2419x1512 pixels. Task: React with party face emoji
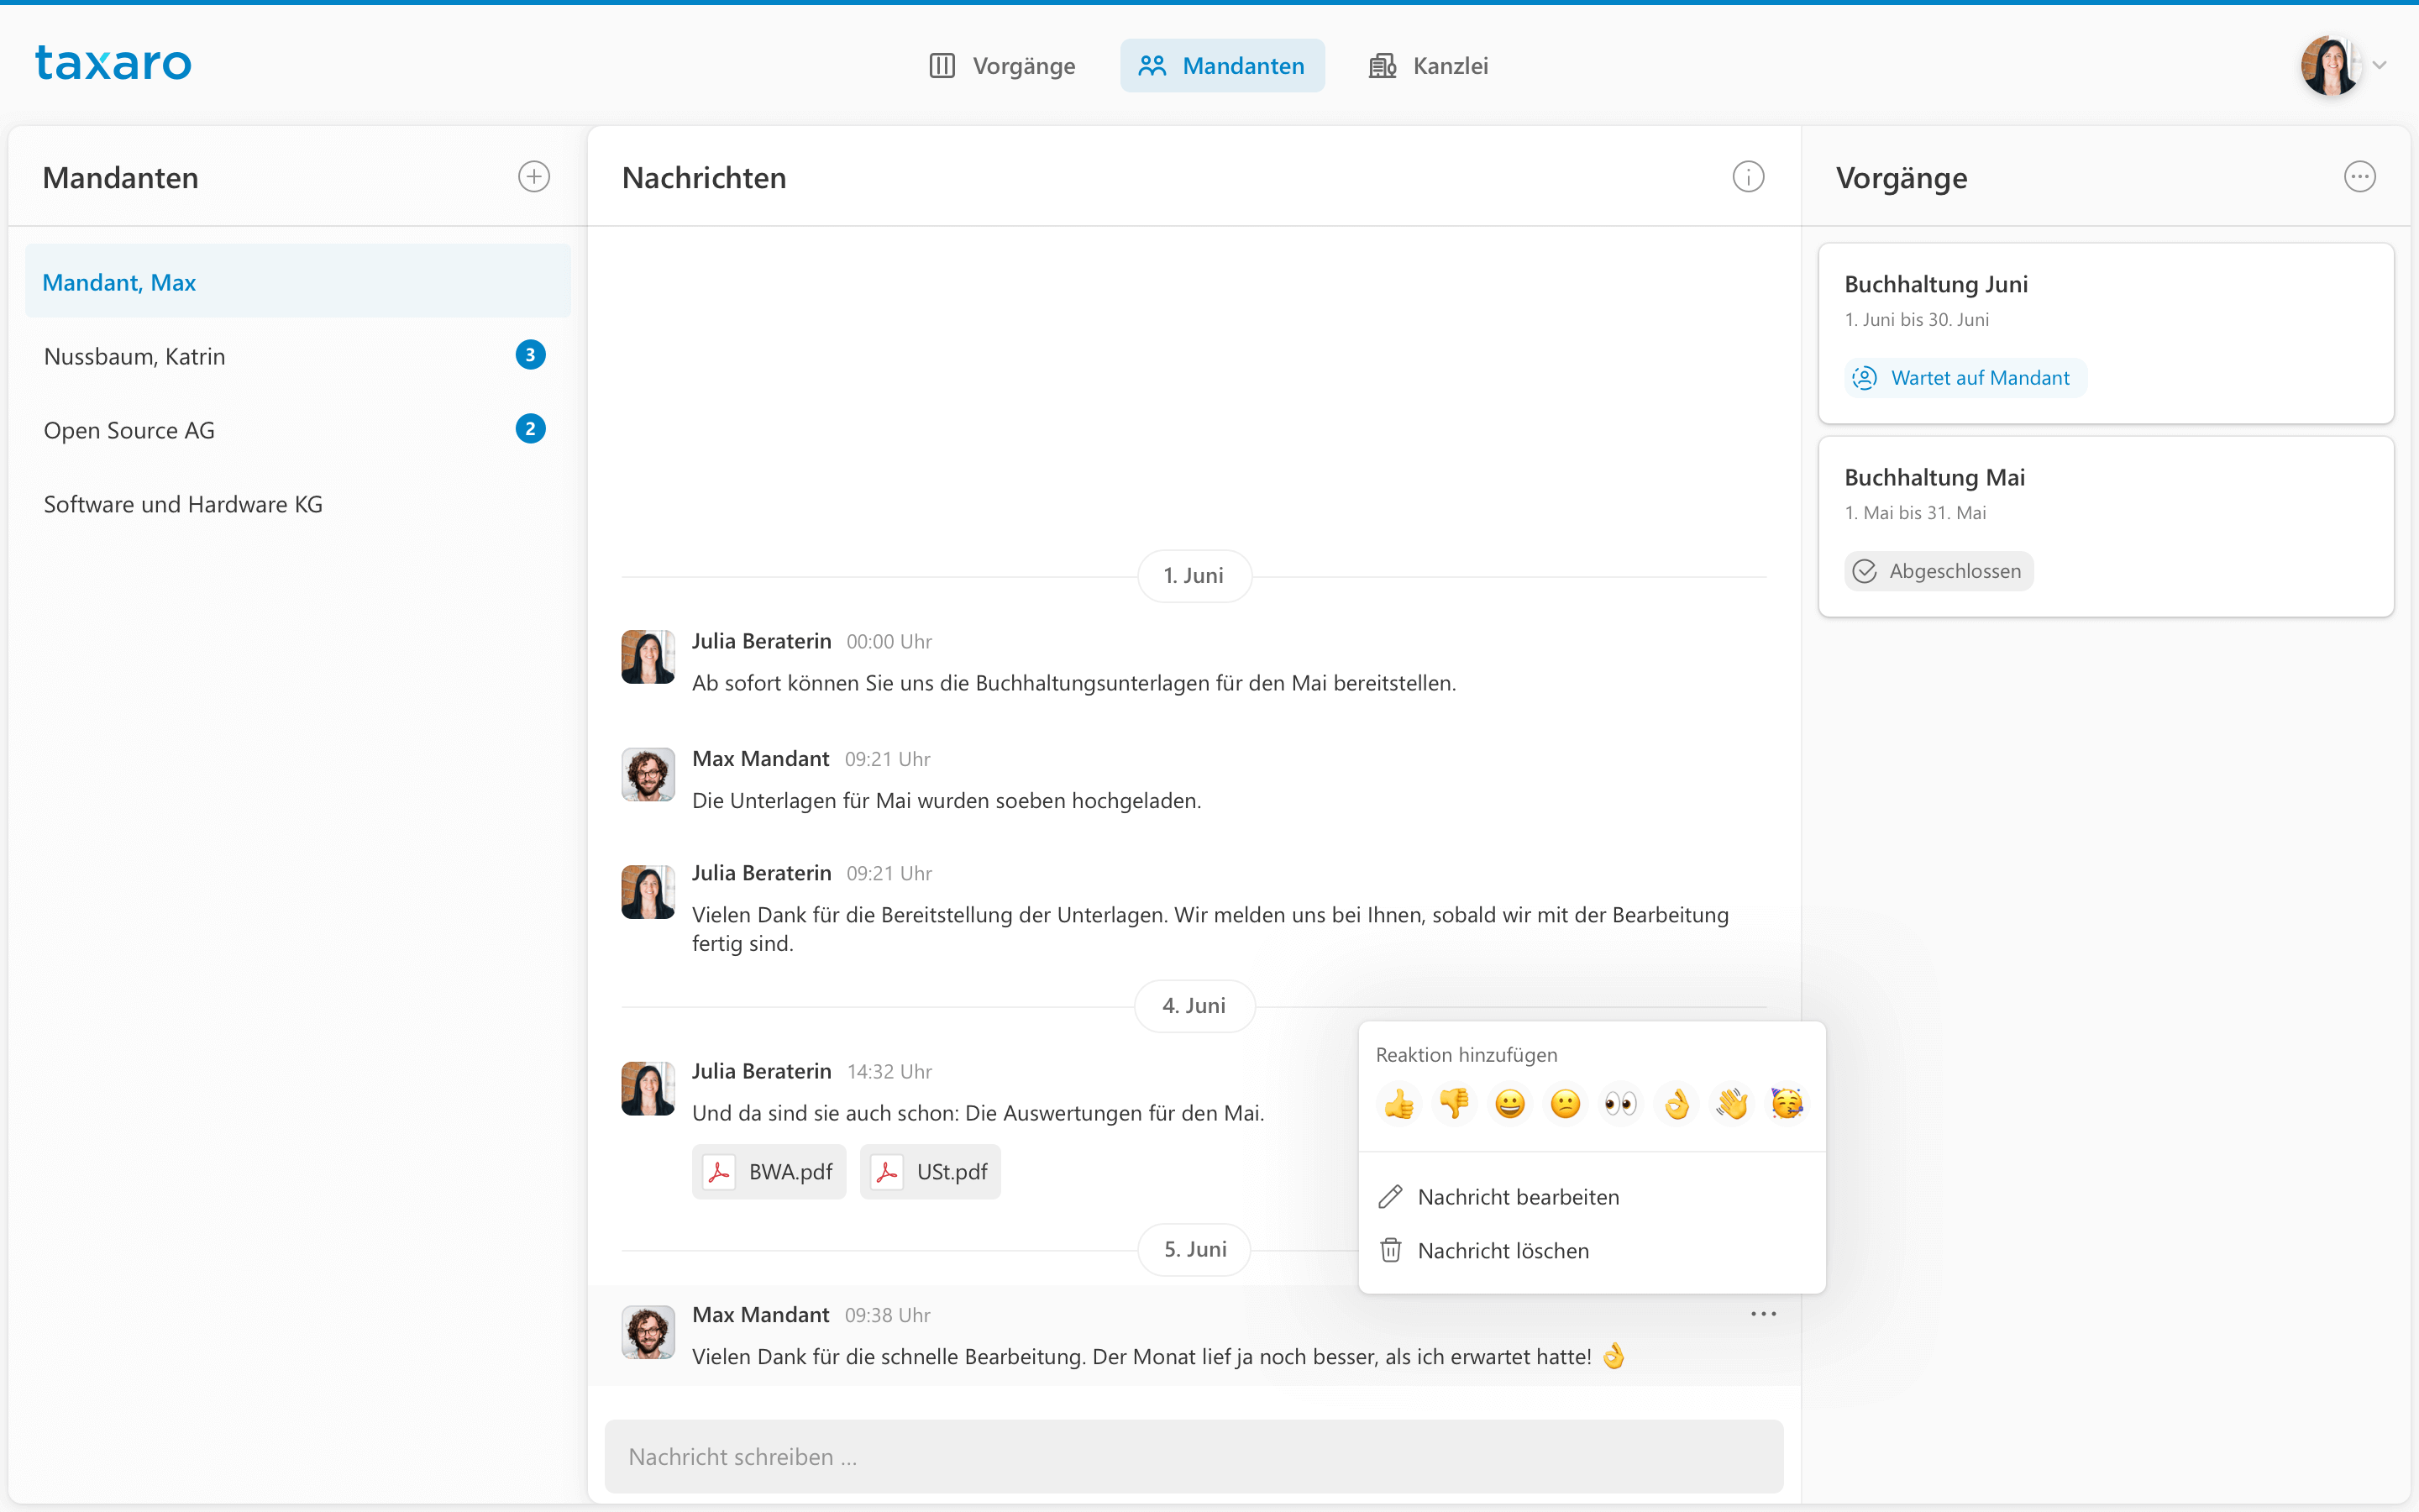(1787, 1104)
